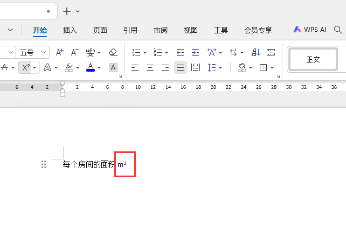This screenshot has height=244, width=346.
Task: Apply paragraph shading fill
Action: (x=242, y=67)
